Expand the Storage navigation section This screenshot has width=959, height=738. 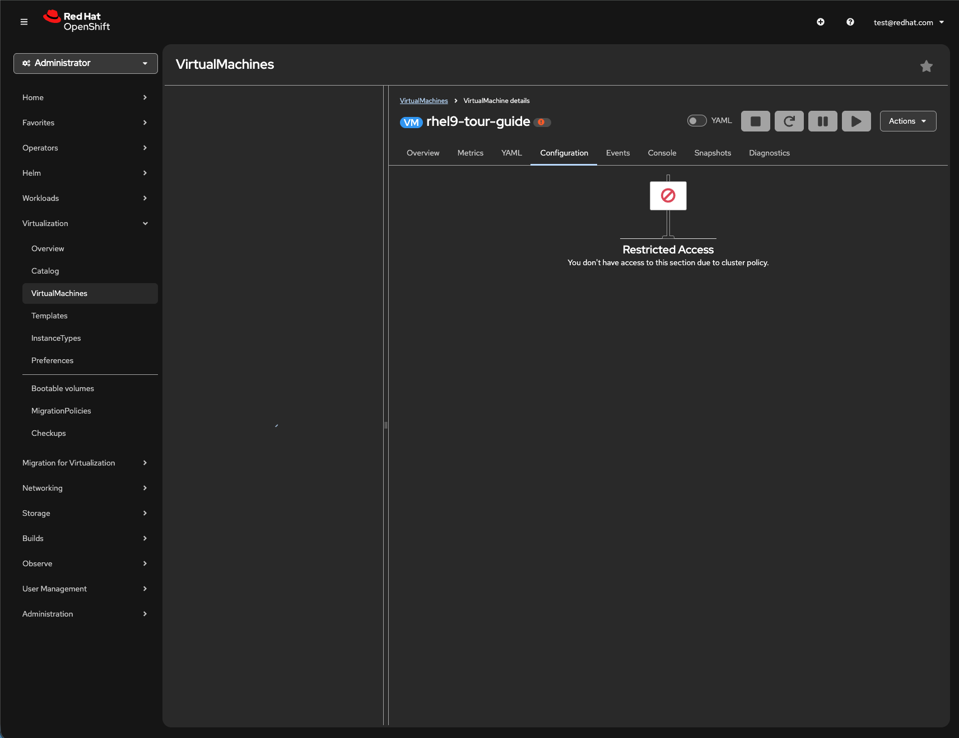[x=86, y=513]
